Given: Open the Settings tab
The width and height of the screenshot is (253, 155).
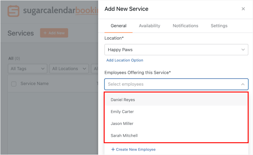Looking at the screenshot, I should click(219, 26).
